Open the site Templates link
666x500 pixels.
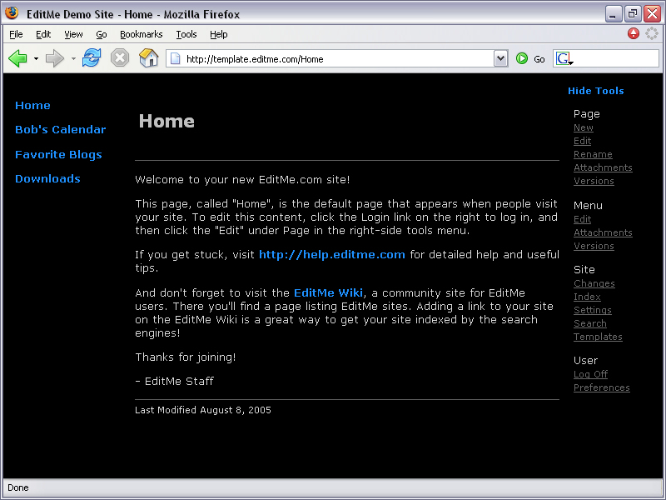tap(598, 337)
